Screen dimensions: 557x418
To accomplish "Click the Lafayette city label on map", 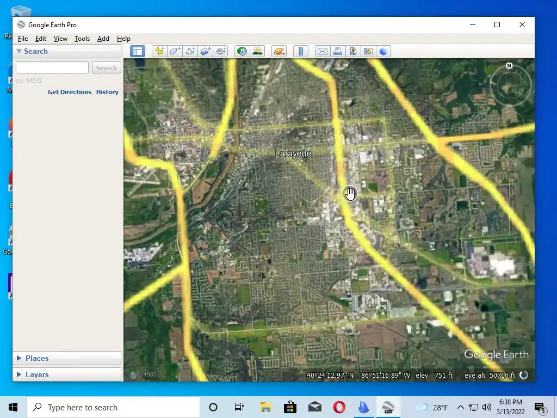I will (x=293, y=153).
